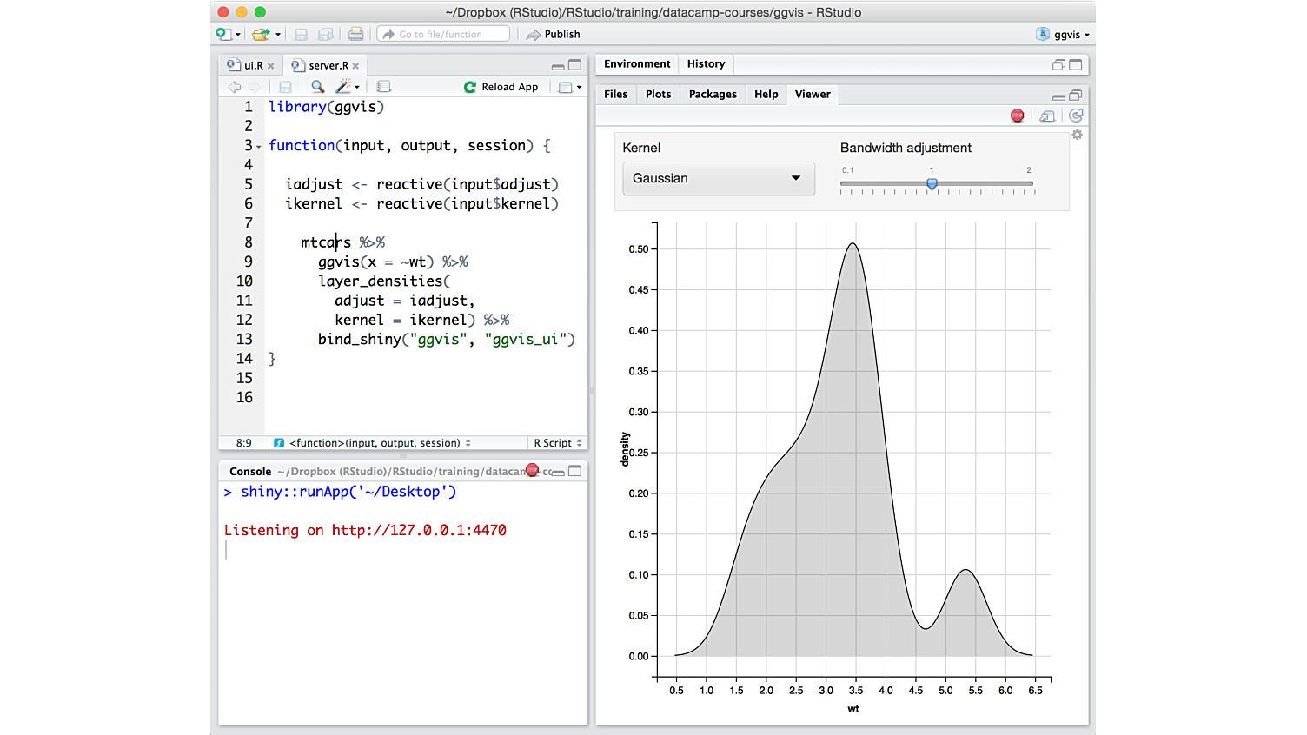Viewport: 1307px width, 735px height.
Task: Click the Open File folder icon
Action: (261, 35)
